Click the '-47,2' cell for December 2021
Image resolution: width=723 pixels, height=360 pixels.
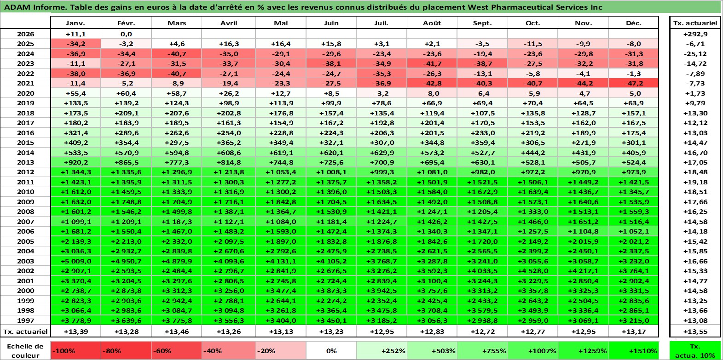coord(634,83)
